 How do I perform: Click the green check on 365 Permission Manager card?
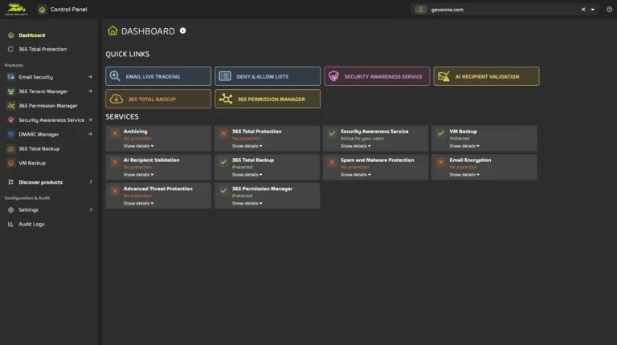(x=223, y=191)
